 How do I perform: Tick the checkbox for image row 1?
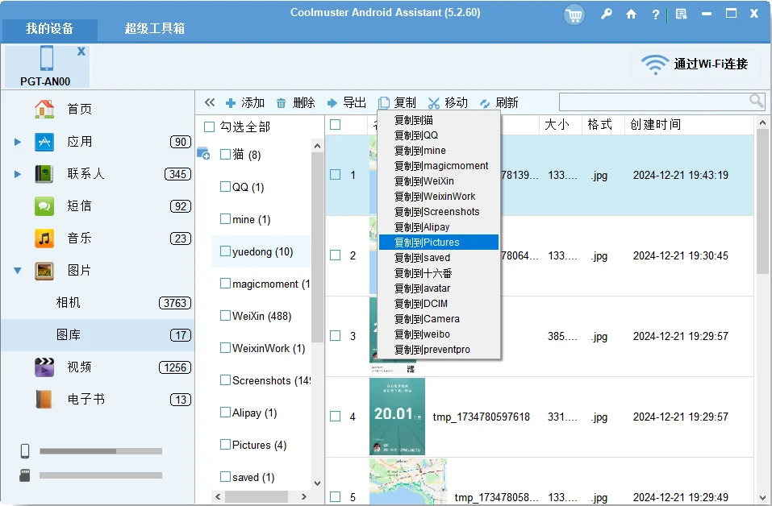pyautogui.click(x=336, y=175)
